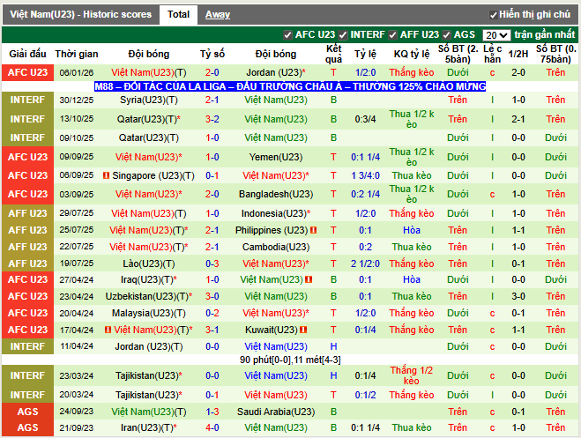
Task: Click the 1/2H column header
Action: pos(518,54)
